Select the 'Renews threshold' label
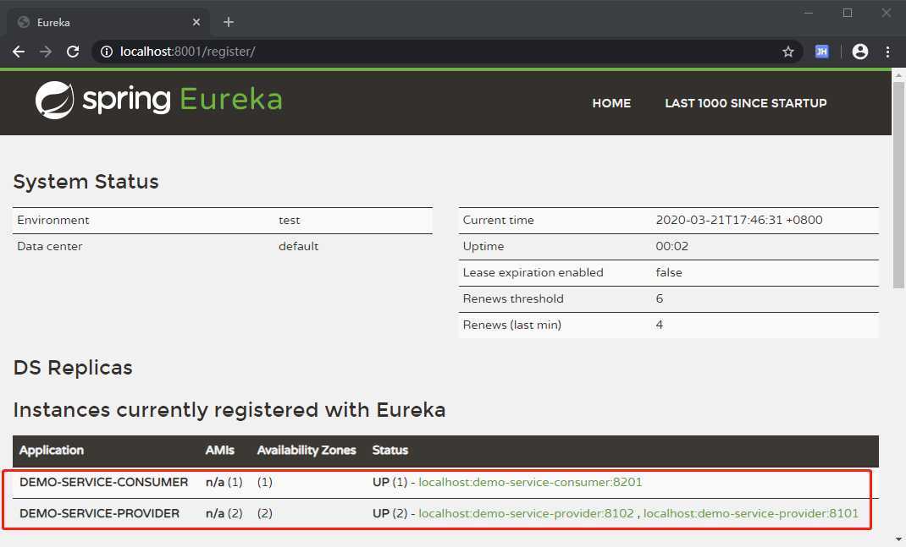This screenshot has height=547, width=906. point(513,298)
